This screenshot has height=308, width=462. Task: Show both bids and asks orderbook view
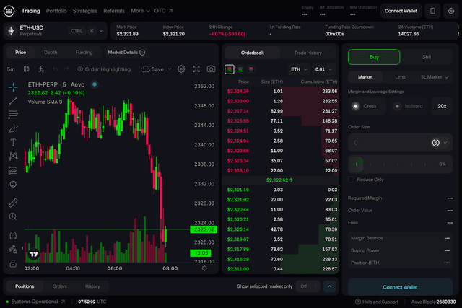click(230, 69)
